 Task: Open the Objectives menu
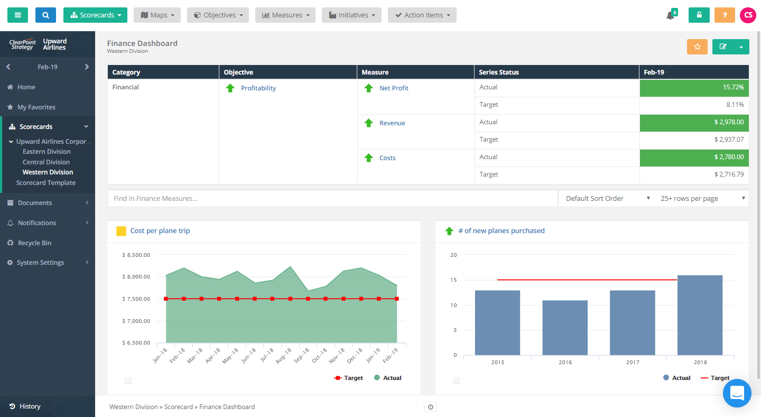click(217, 15)
